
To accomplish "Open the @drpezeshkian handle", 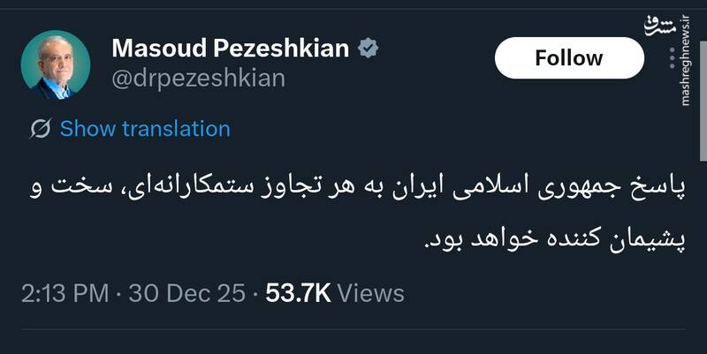I will coord(199,79).
